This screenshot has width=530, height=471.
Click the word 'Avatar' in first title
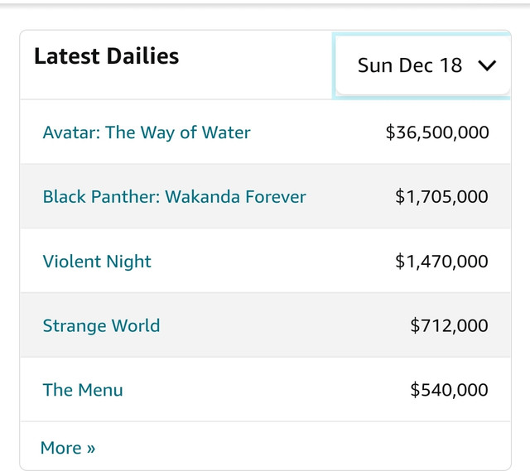[x=71, y=132]
